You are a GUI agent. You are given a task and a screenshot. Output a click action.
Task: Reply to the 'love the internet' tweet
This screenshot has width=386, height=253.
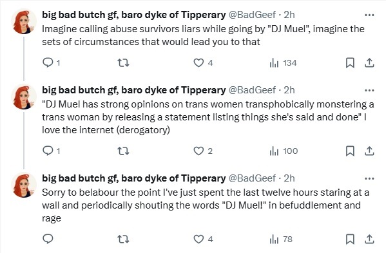(51, 151)
